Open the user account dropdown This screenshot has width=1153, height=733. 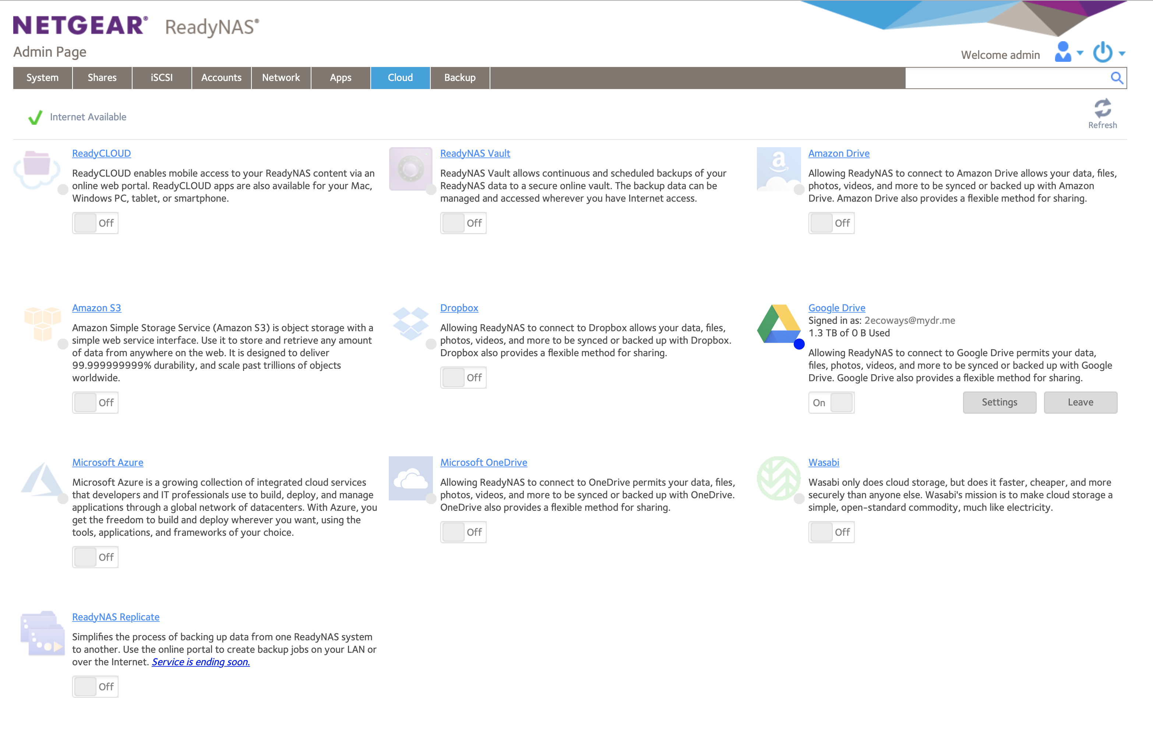(1068, 53)
